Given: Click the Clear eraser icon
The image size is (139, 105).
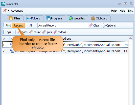Looking at the screenshot, I should pos(90,25).
